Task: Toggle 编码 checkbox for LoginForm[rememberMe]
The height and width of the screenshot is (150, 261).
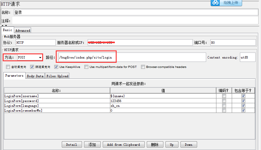Action: coord(224,110)
